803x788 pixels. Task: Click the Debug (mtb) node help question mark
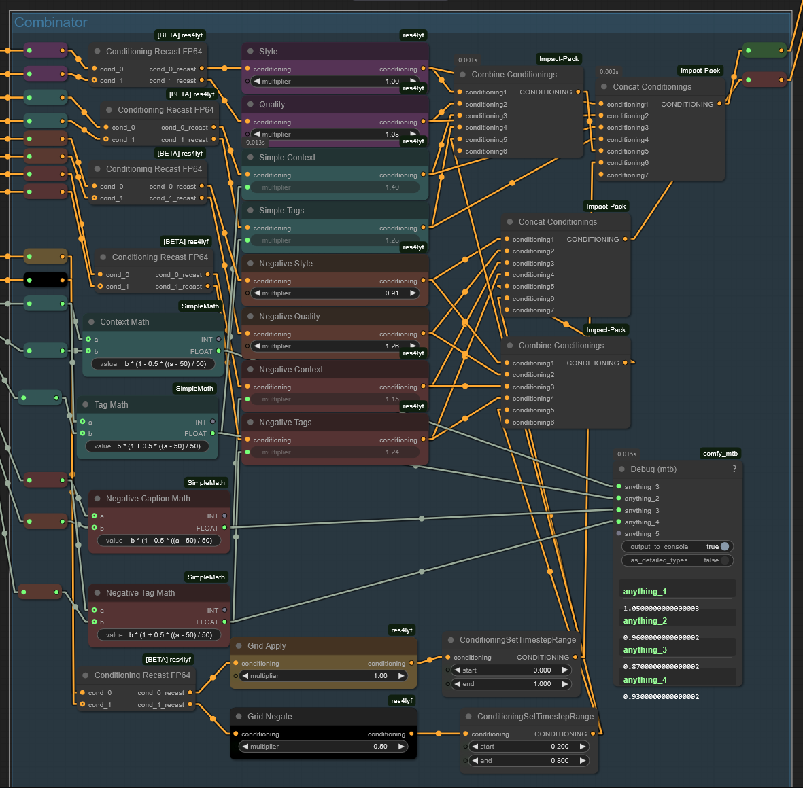pyautogui.click(x=734, y=469)
